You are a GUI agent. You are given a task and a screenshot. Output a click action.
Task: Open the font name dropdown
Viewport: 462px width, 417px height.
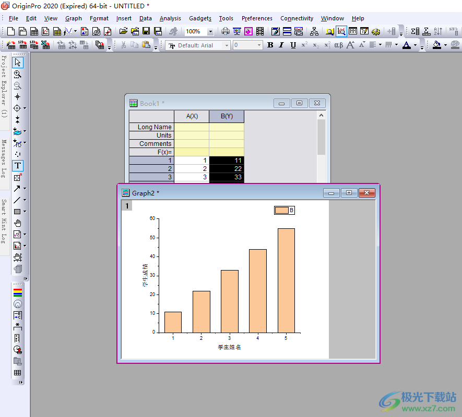tap(227, 45)
